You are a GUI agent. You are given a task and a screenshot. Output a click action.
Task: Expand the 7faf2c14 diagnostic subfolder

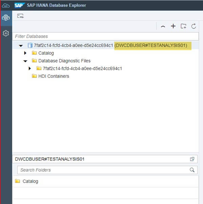click(30, 69)
